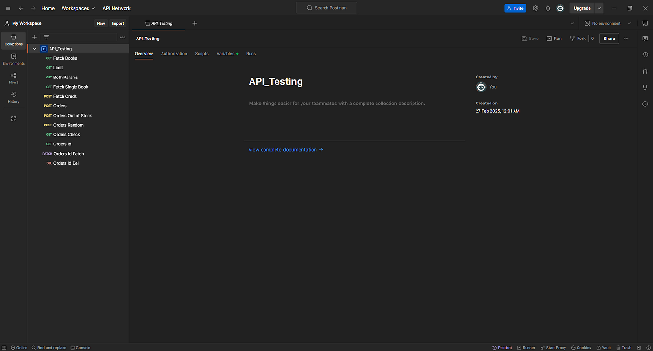
Task: Open API Network
Action: point(116,8)
